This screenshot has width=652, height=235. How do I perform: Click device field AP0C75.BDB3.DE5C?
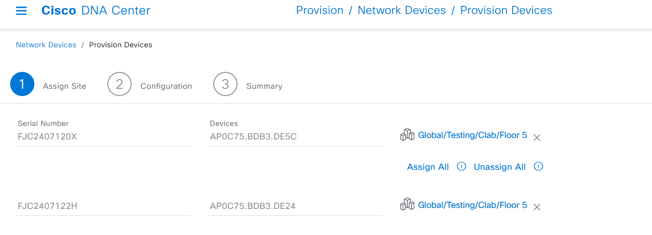tap(295, 137)
